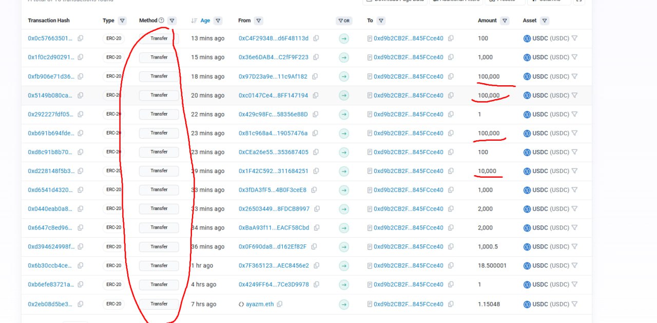Filter by USDC asset in the 0x6647c8ed96 row
Viewport: 657px width, 323px height.
click(574, 228)
